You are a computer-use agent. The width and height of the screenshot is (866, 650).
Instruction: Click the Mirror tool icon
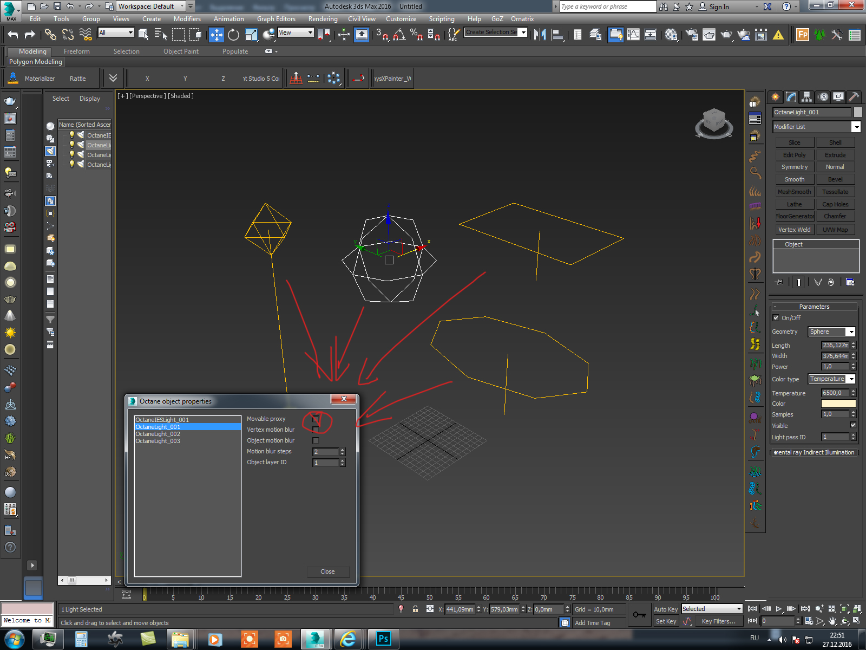point(540,35)
